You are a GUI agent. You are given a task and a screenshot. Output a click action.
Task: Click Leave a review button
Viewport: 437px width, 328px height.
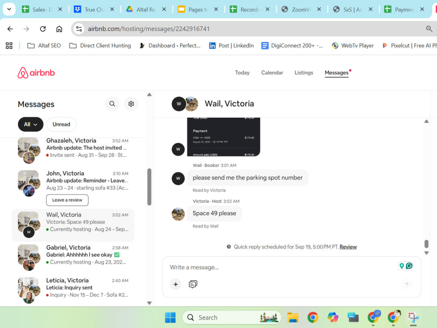(x=67, y=200)
